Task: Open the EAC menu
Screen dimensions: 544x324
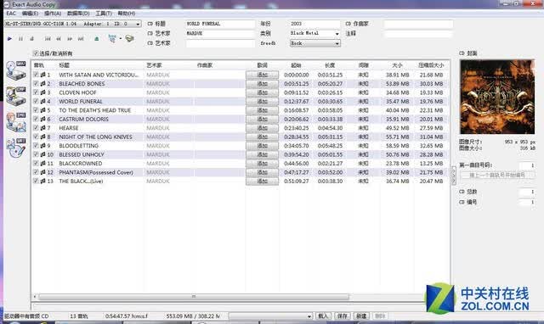Action: (x=11, y=14)
